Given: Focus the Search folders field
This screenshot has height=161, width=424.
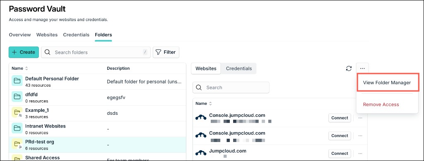Looking at the screenshot, I should [x=96, y=52].
